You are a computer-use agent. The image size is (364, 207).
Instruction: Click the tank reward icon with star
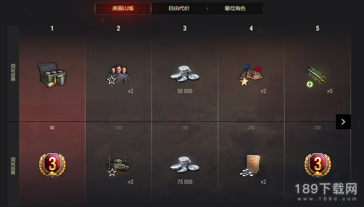click(x=118, y=166)
